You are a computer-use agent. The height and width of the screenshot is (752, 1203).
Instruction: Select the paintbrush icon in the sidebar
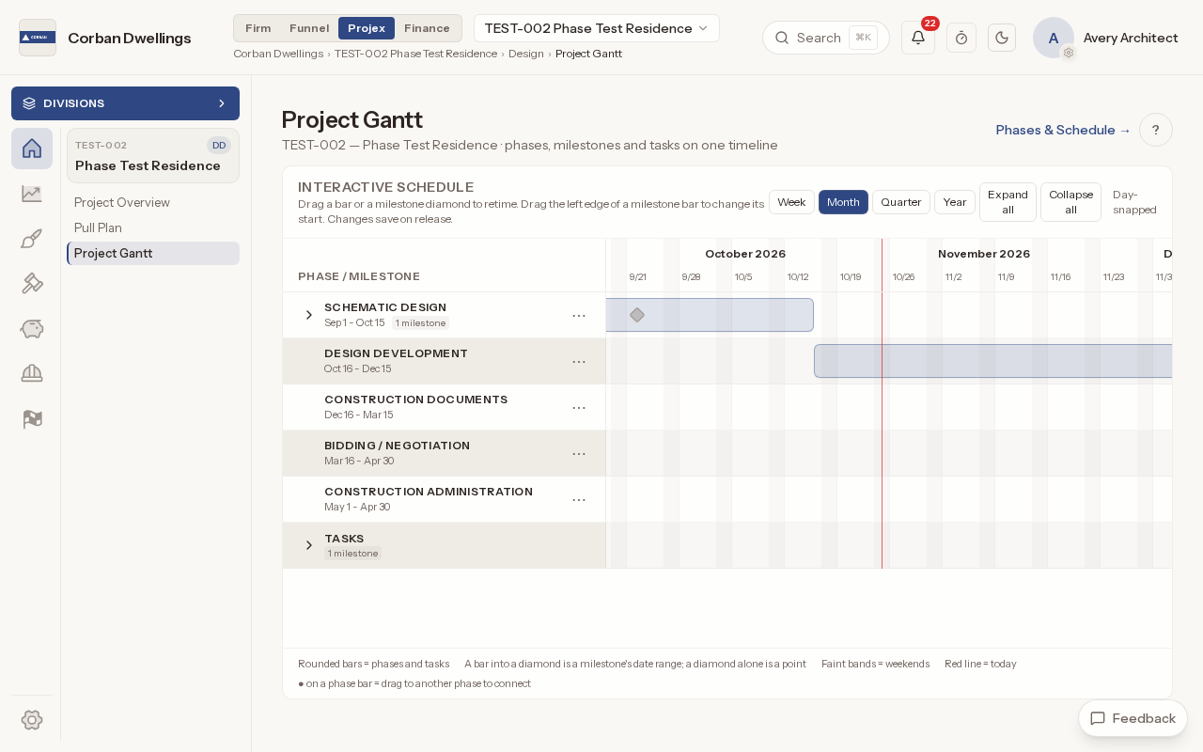pos(32,239)
